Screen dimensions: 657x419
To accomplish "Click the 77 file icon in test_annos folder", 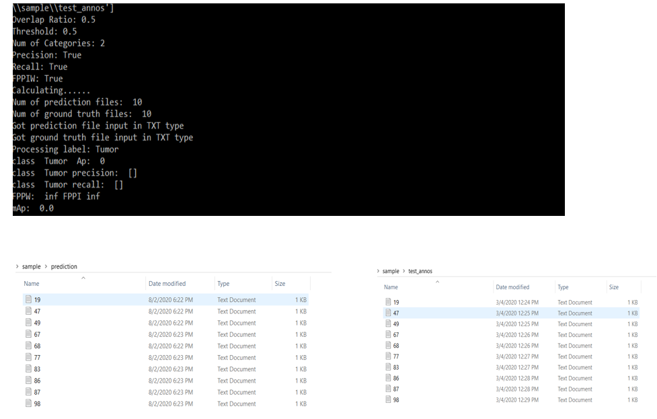I will (388, 356).
